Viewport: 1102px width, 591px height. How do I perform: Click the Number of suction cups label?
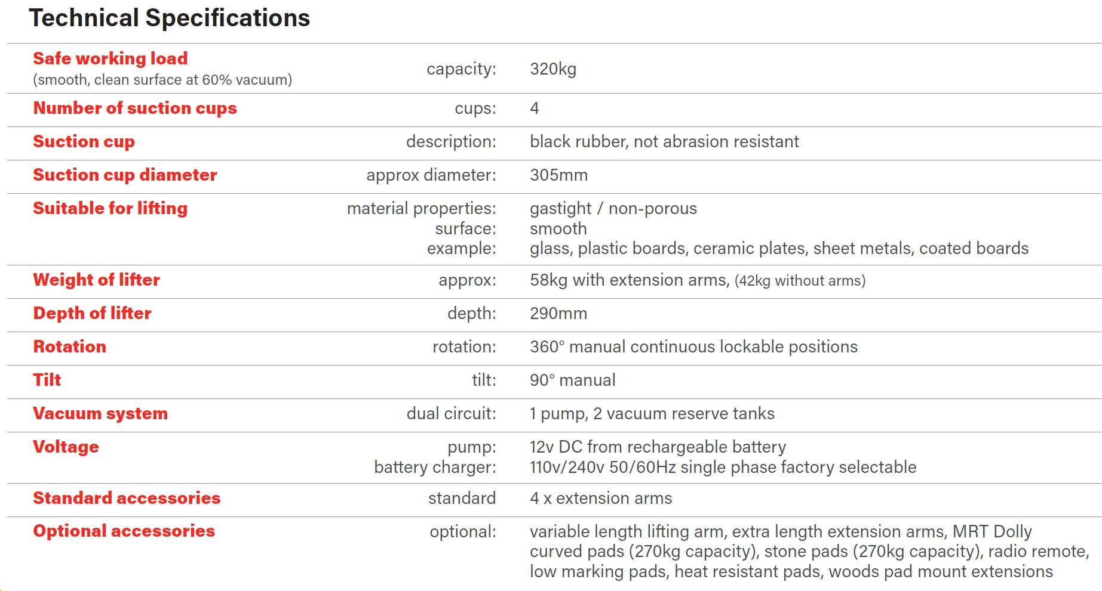click(x=134, y=108)
